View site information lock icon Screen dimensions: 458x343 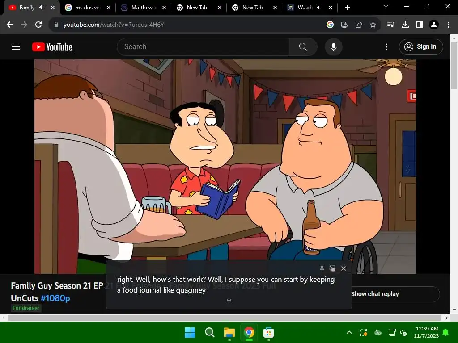56,25
